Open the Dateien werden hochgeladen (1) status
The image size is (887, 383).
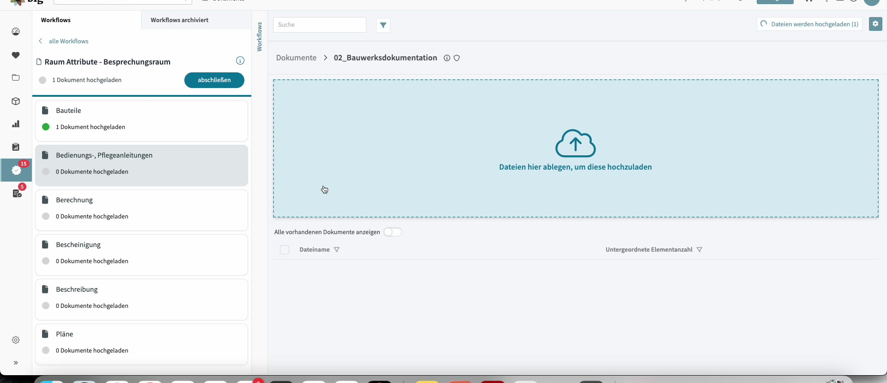pos(809,24)
